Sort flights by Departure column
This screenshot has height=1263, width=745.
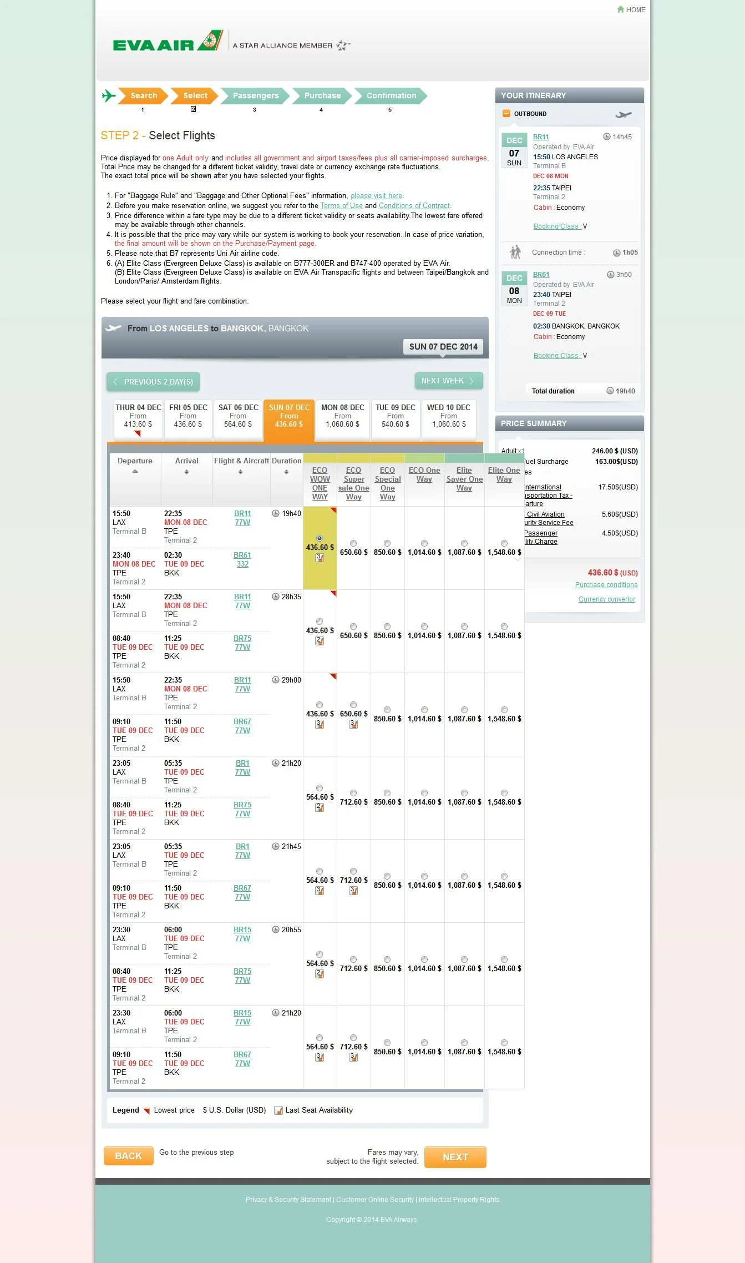point(135,472)
